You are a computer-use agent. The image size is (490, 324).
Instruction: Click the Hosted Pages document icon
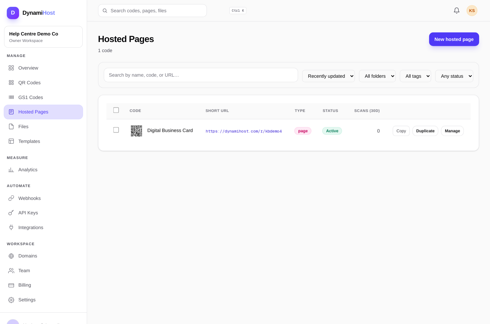pos(11,112)
